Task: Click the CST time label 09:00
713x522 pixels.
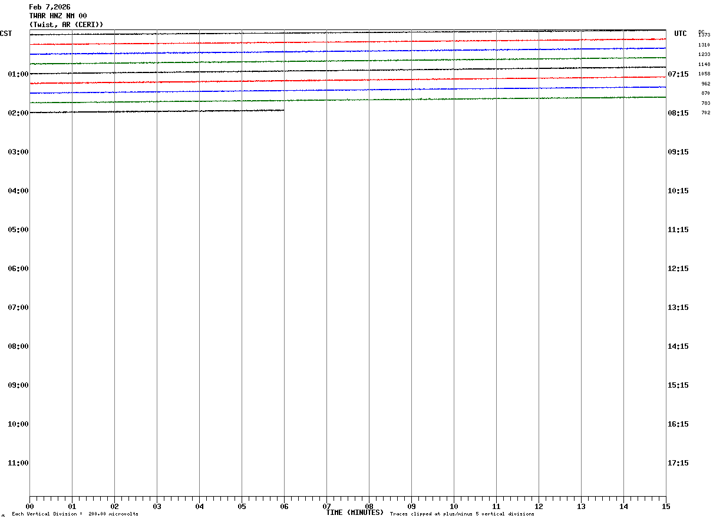Action: coord(18,385)
